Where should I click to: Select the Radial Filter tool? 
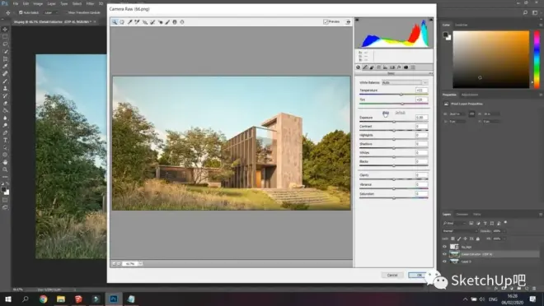point(182,22)
